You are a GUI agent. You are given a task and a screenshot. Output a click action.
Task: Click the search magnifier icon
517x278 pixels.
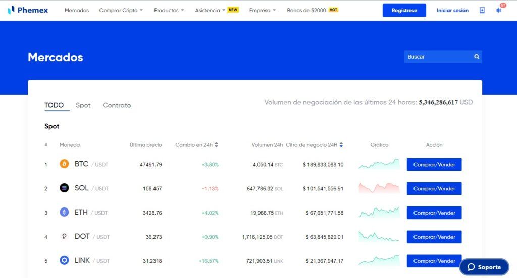click(x=477, y=57)
